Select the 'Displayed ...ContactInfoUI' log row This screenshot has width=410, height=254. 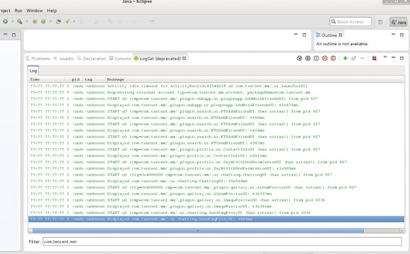pyautogui.click(x=216, y=156)
